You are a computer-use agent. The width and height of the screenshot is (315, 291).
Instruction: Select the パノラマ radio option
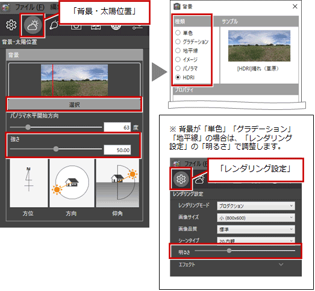click(178, 68)
